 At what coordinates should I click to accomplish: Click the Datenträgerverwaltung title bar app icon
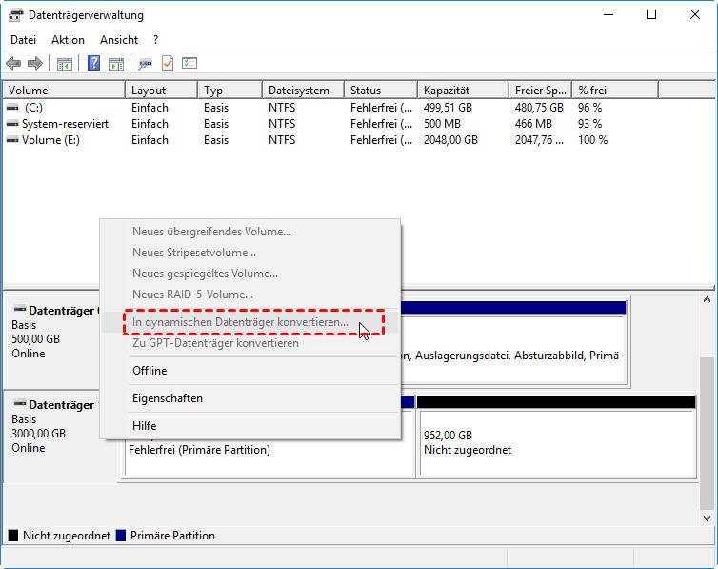coord(15,15)
